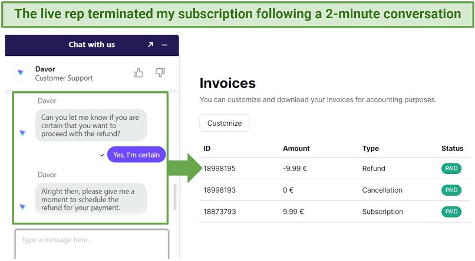Click agent avatar beside first message

point(22,133)
